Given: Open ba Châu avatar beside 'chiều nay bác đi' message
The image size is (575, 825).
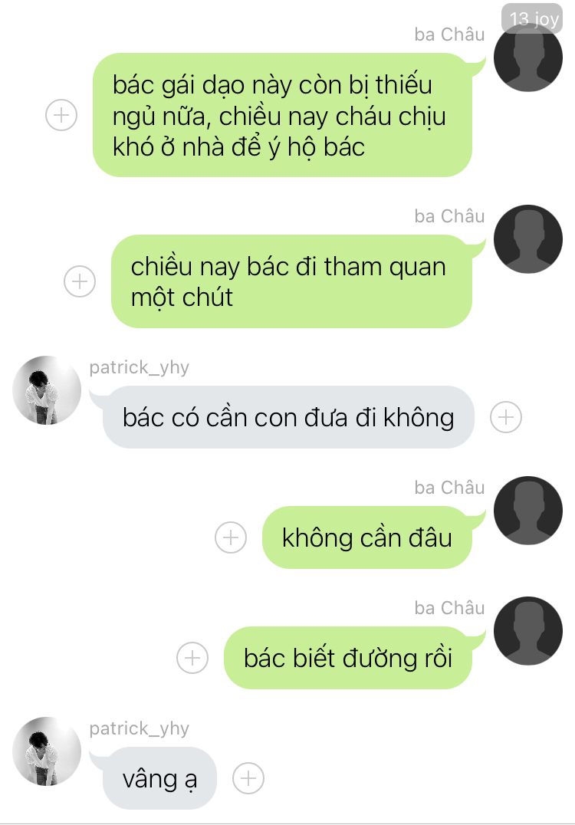Looking at the screenshot, I should [x=527, y=239].
